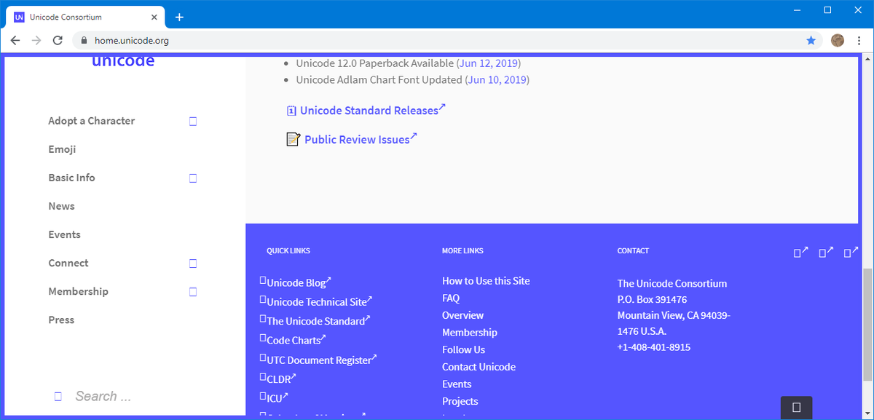Open Basic Info in sidebar
The height and width of the screenshot is (420, 874).
71,178
